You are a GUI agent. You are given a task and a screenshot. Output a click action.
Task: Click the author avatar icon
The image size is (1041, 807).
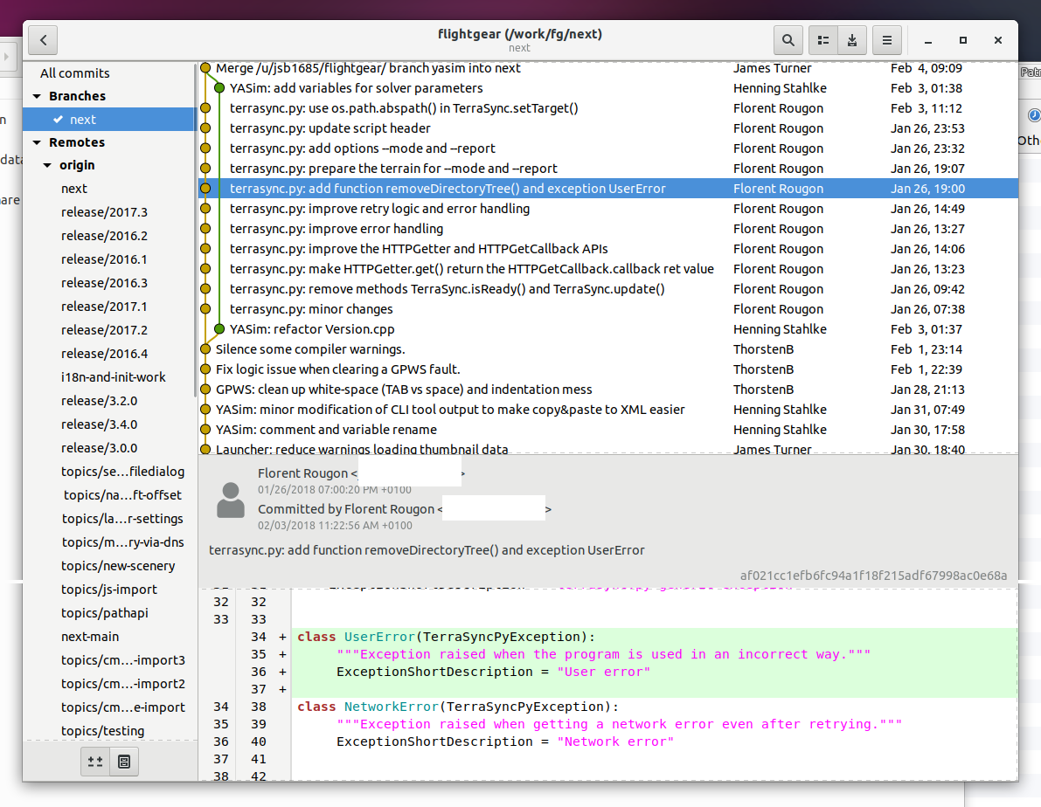point(231,500)
